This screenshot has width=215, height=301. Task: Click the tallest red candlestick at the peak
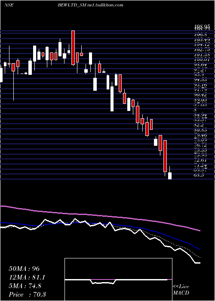pos(73,48)
